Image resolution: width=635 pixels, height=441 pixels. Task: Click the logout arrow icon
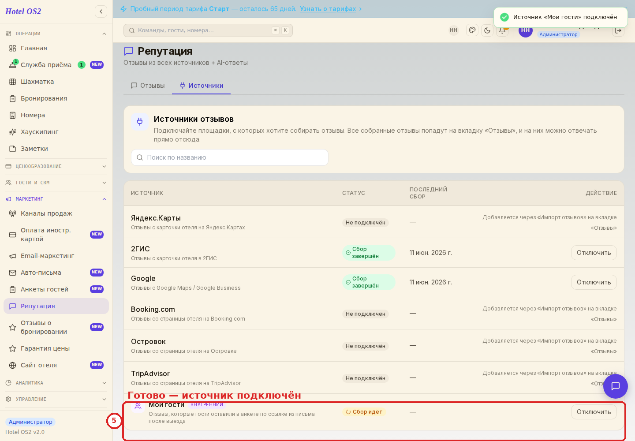click(618, 30)
